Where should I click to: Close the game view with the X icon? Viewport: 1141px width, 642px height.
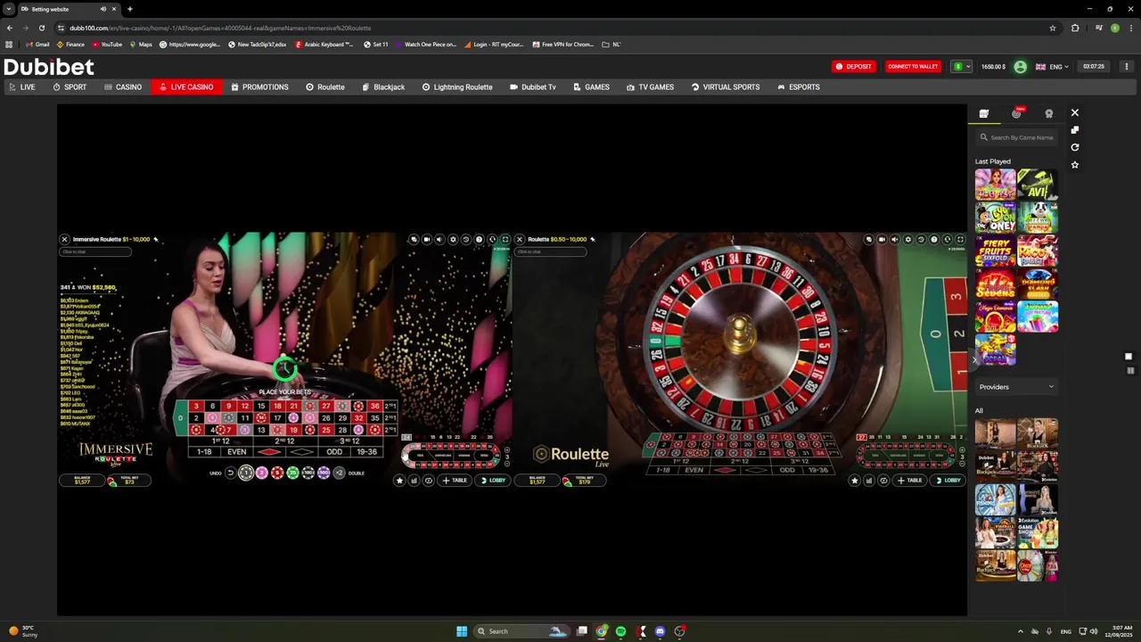(x=1074, y=112)
